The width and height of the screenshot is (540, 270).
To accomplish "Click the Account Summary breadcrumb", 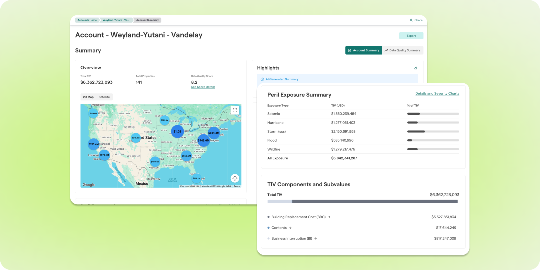I will 147,20.
